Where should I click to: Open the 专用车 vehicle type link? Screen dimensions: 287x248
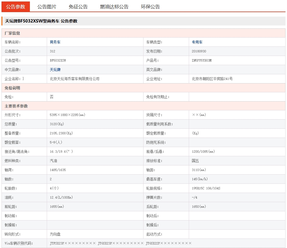(197, 42)
